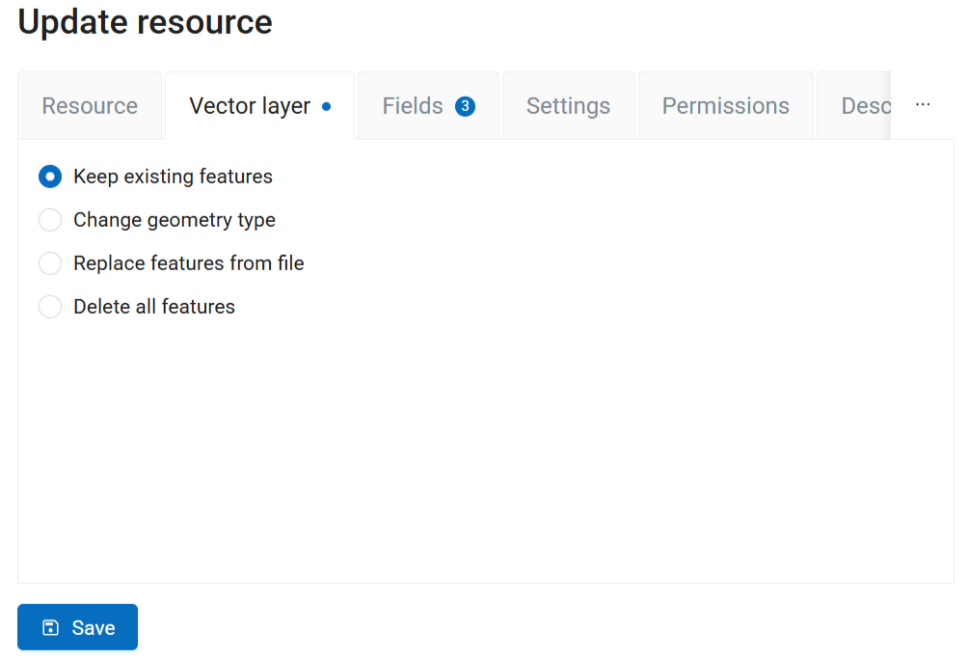Select the Delete all features radio button
The image size is (968, 661).
tap(50, 307)
